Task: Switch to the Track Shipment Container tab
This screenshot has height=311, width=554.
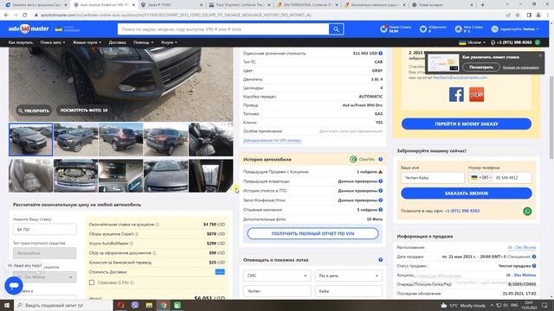Action: pyautogui.click(x=239, y=5)
